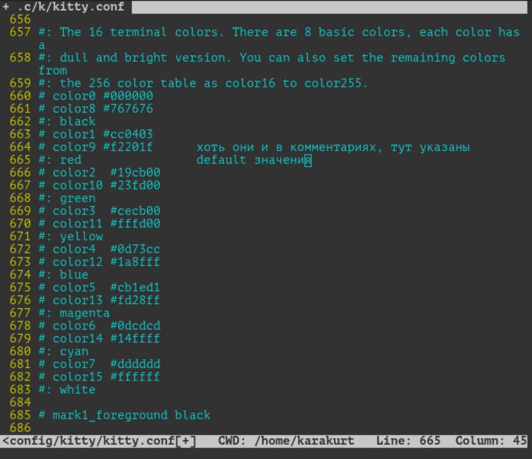Screen dimensions: 532x459
Task: Click 'The 16 terminal colors' comment line
Action: pos(279,32)
